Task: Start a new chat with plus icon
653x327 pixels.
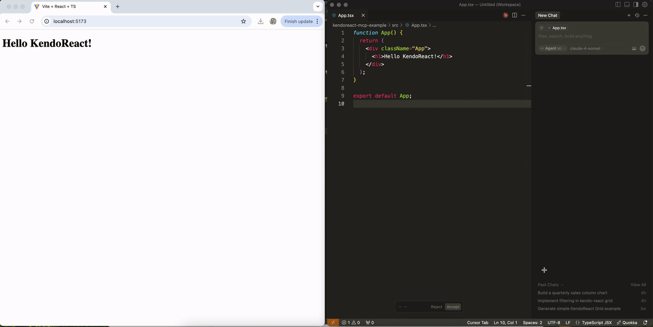Action: coord(629,15)
